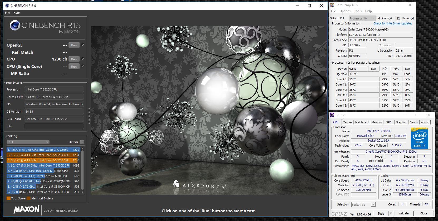Click the CPU-Z Specification field text

click(391, 152)
